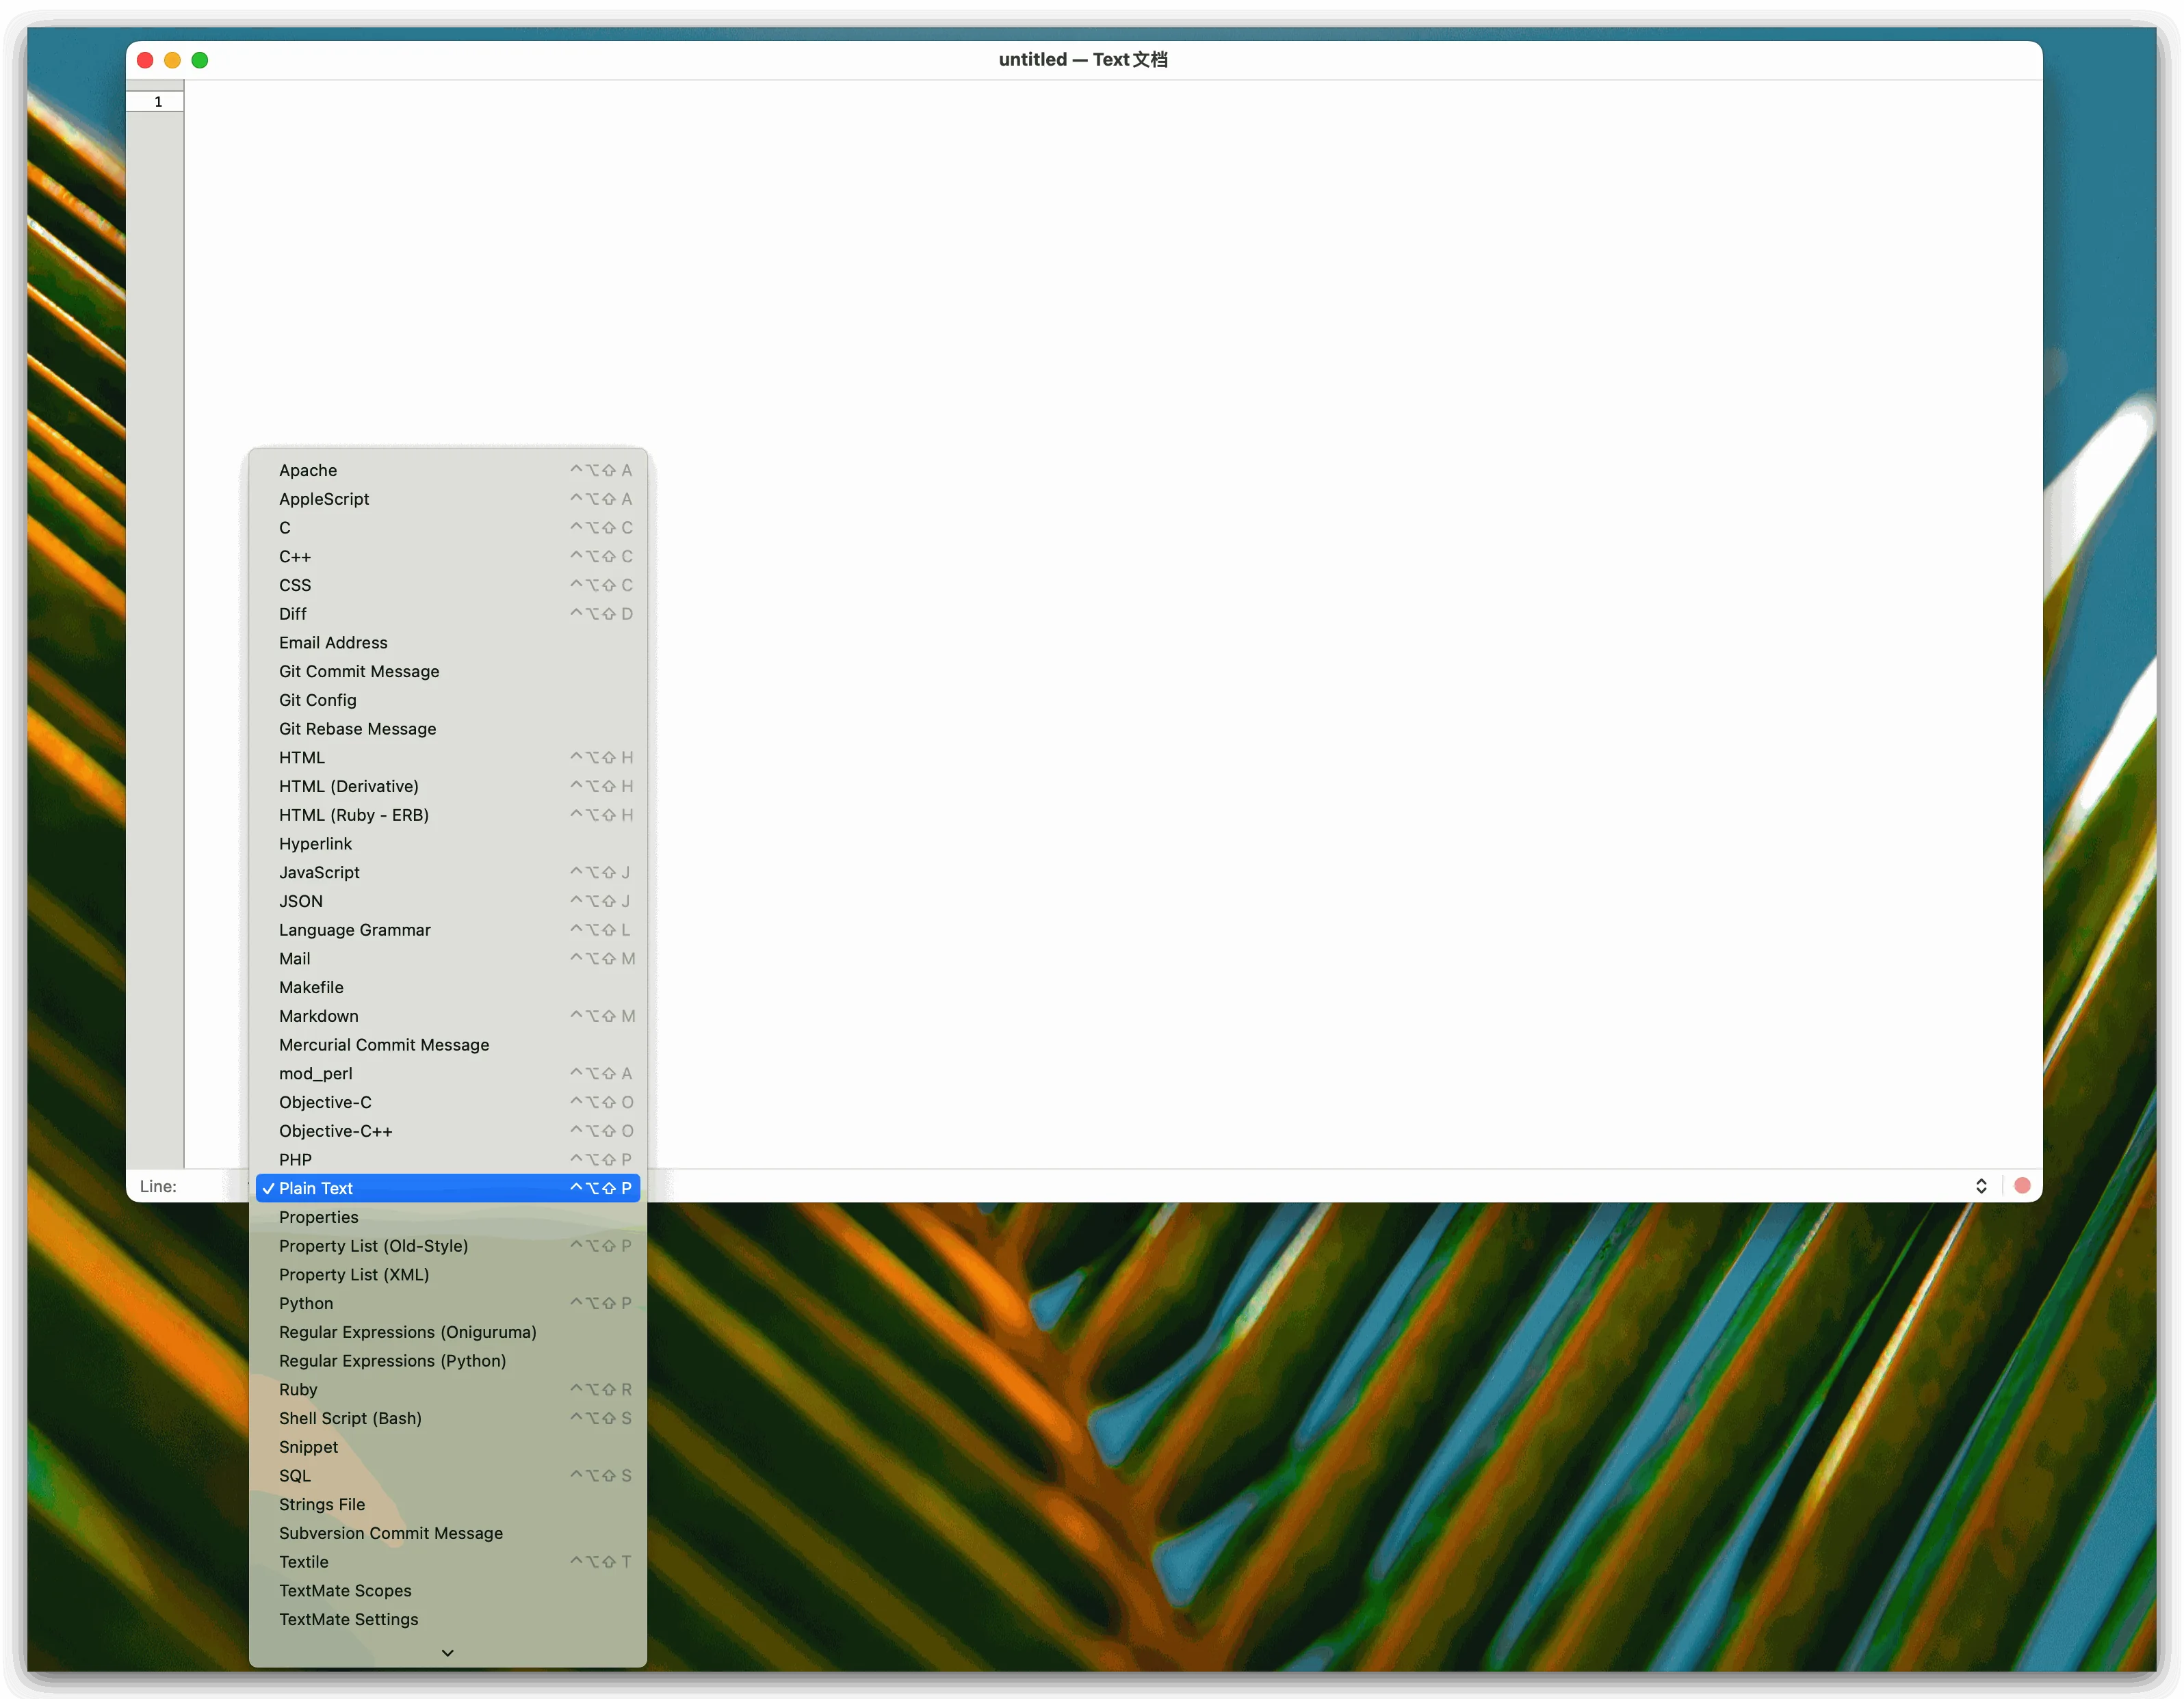
Task: Click line number 1 in gutter
Action: click(x=157, y=102)
